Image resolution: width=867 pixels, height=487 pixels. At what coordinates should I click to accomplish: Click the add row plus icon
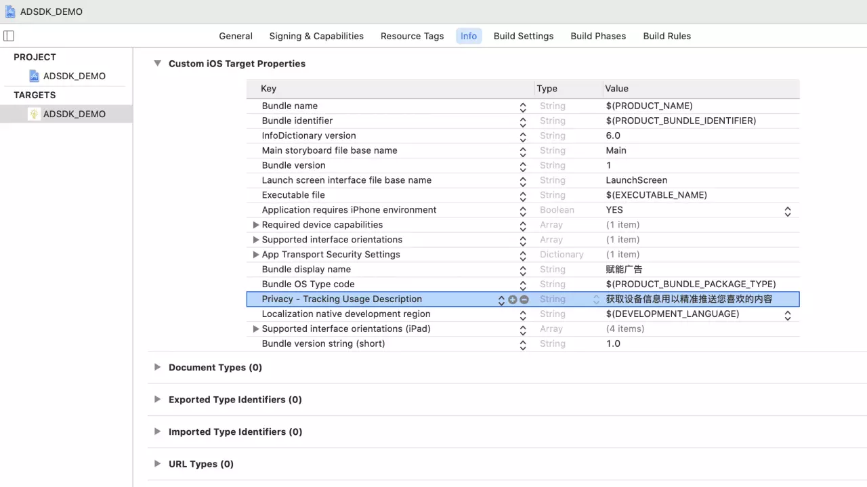click(x=513, y=299)
